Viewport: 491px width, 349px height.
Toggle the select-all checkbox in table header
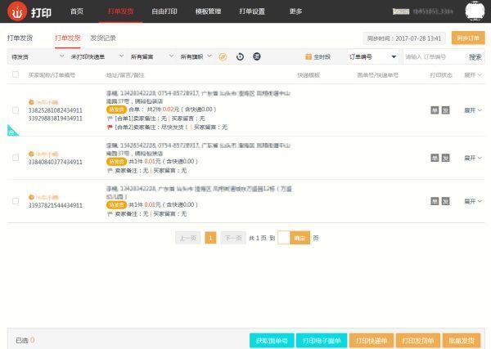[x=16, y=74]
